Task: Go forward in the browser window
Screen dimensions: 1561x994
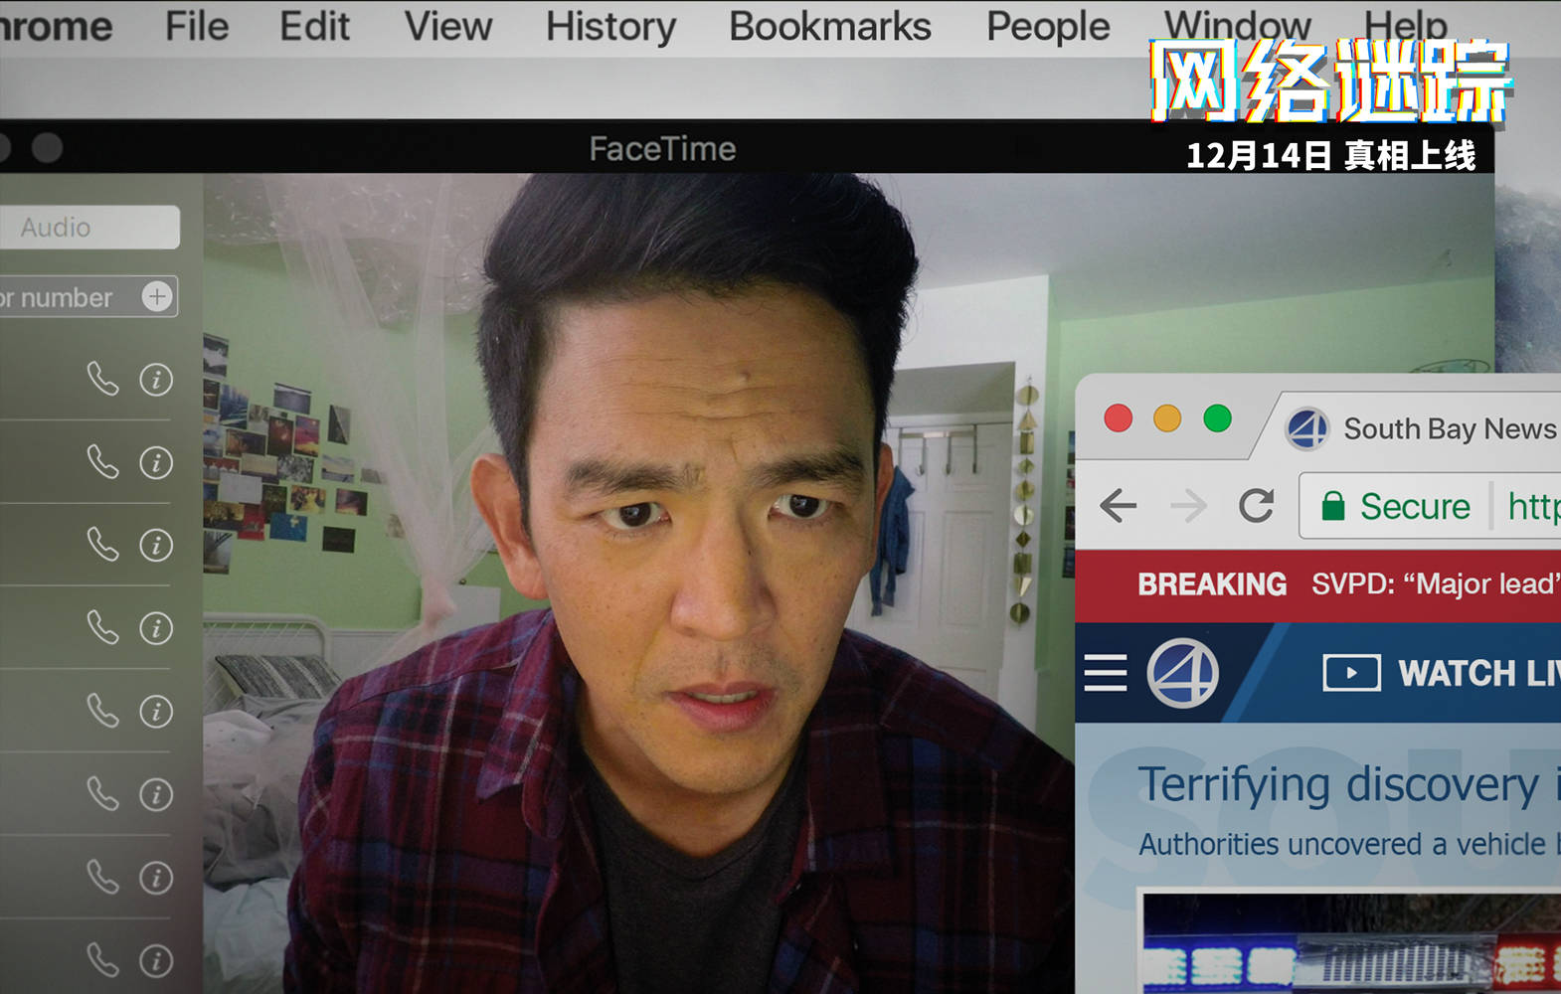Action: 1188,506
